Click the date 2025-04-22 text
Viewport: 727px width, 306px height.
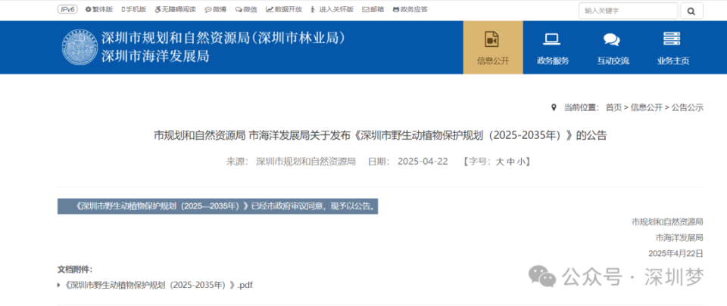click(423, 162)
